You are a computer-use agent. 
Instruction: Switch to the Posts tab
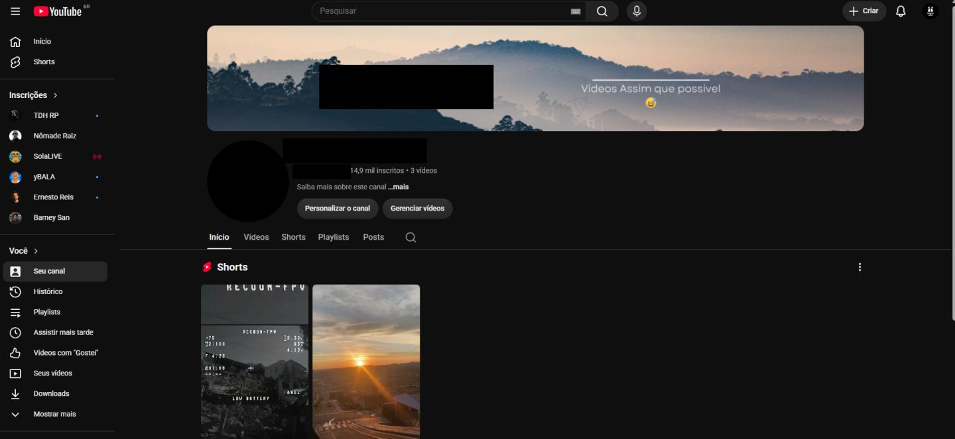(x=373, y=237)
